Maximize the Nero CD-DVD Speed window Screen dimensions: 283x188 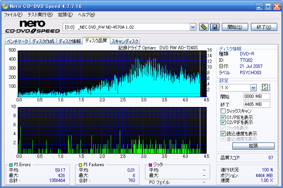click(268, 6)
